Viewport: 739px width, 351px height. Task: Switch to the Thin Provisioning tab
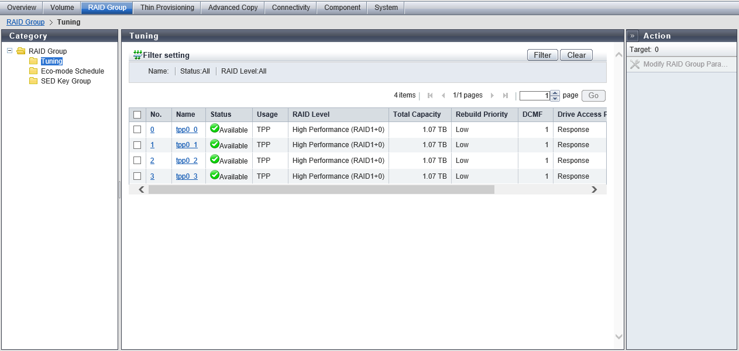[x=167, y=8]
